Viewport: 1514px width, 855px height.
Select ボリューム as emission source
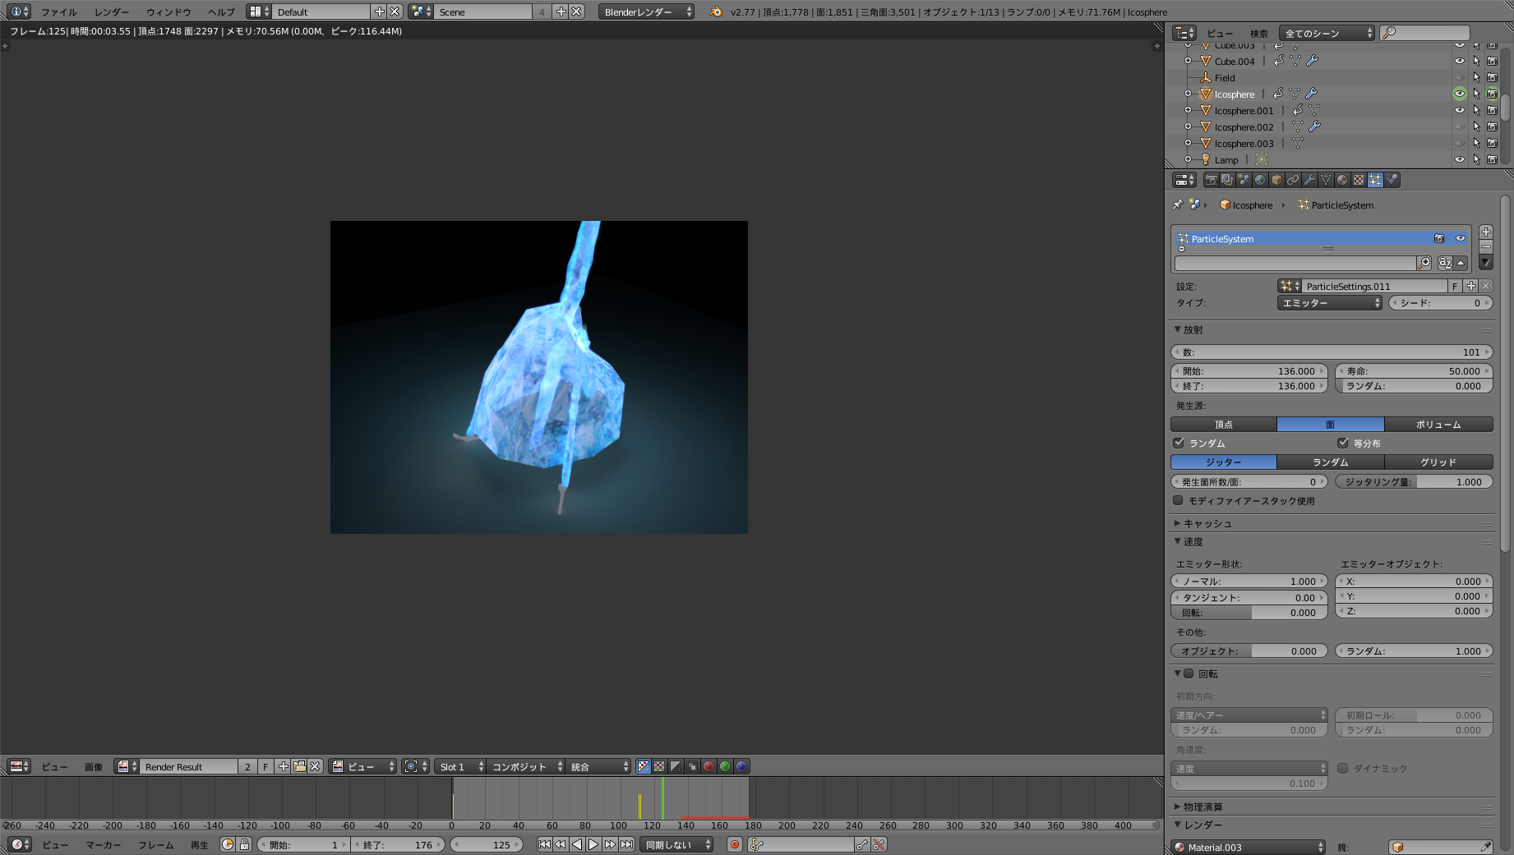1438,425
